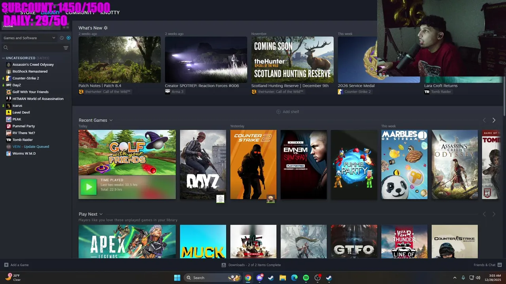The height and width of the screenshot is (284, 506).
Task: Open Microsoft Edge from the taskbar
Action: [x=294, y=278]
